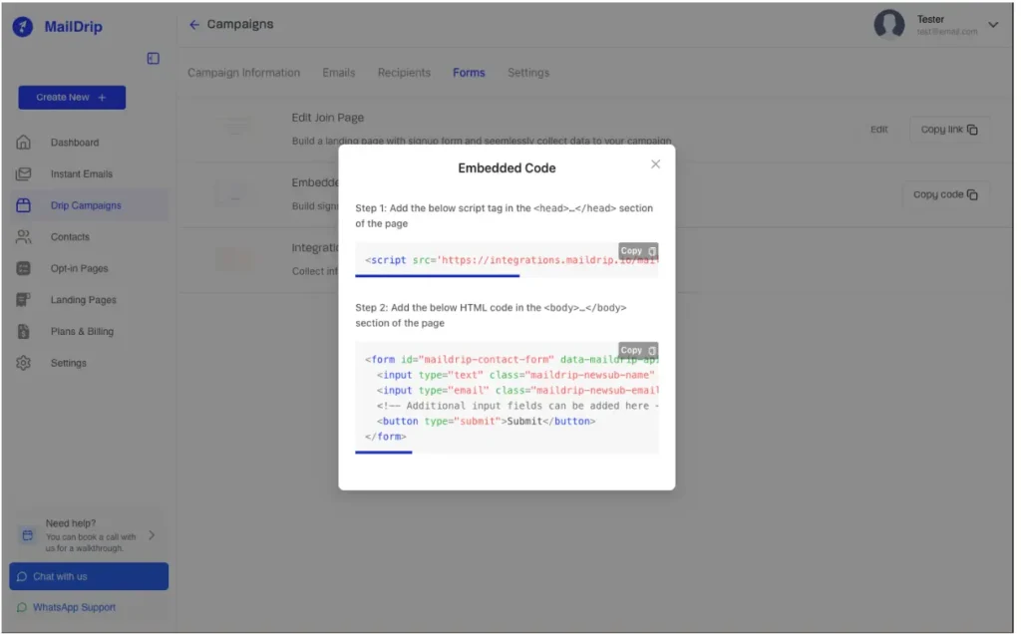Click the Drip Campaigns calendar icon

click(x=24, y=205)
